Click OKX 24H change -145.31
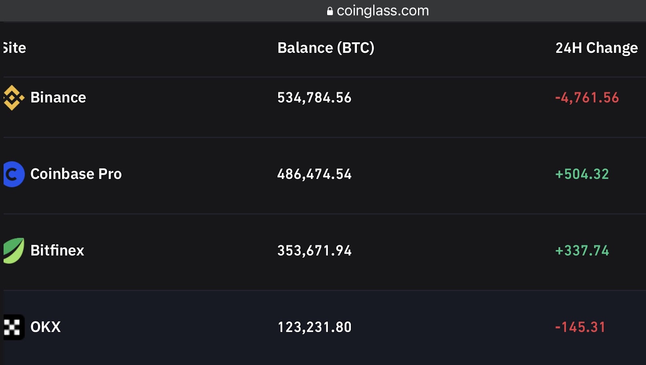Screen dimensions: 646x365 [x=581, y=327]
